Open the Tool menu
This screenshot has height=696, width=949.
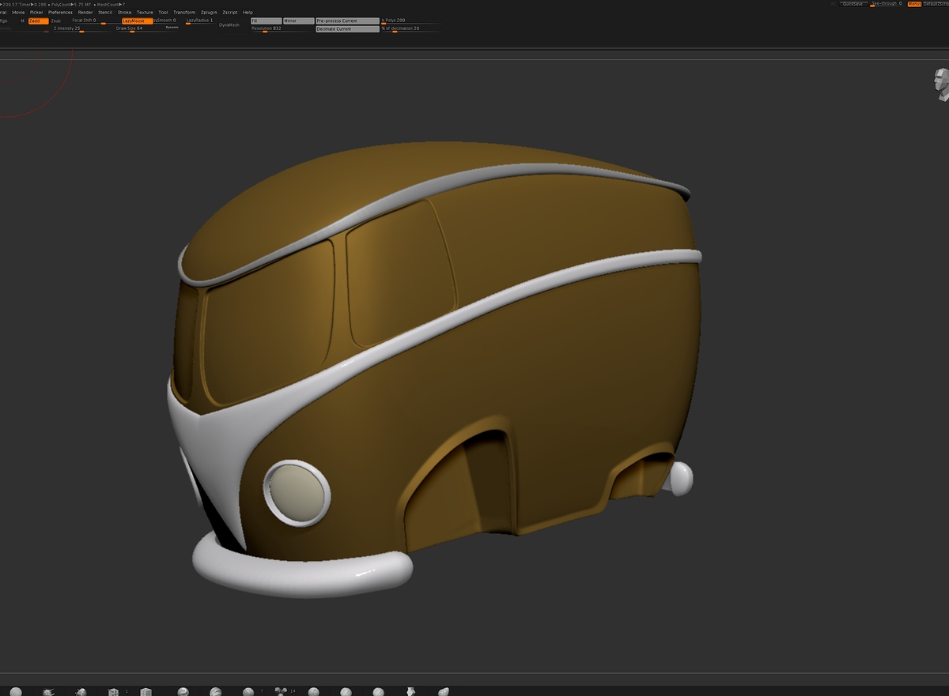(163, 13)
